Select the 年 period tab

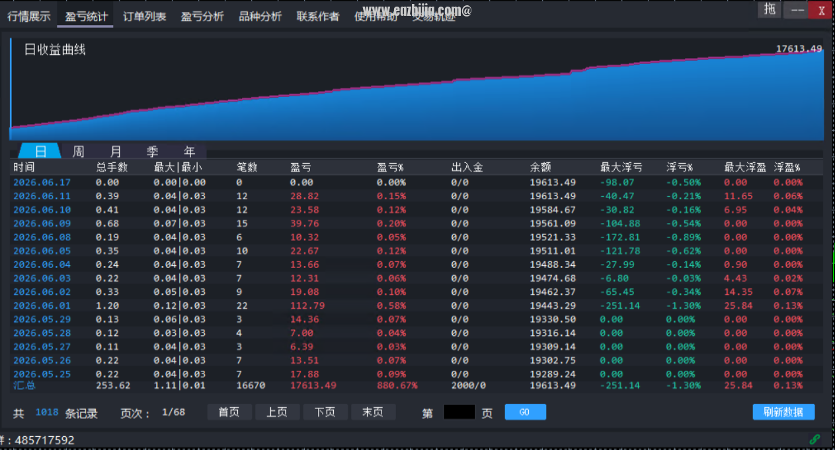tap(190, 151)
